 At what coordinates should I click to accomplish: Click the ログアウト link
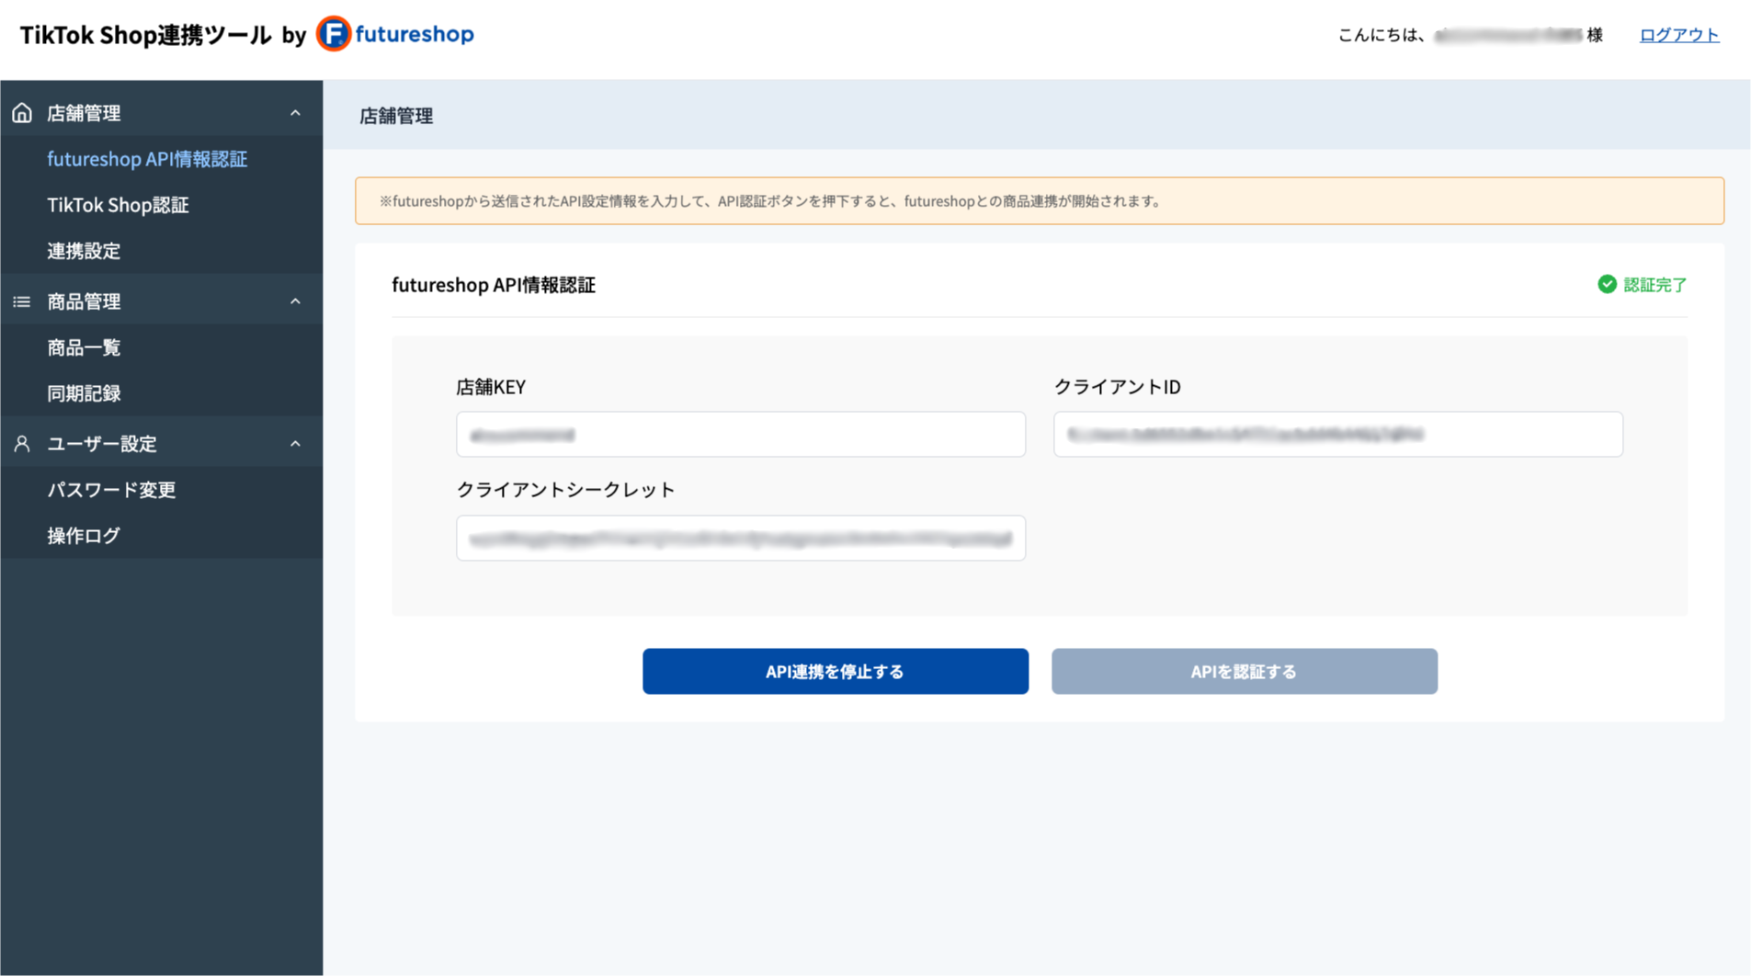click(x=1678, y=34)
